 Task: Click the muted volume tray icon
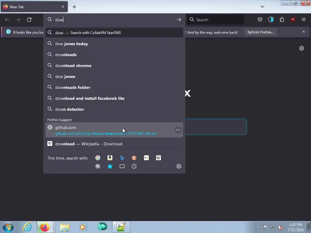(280, 227)
